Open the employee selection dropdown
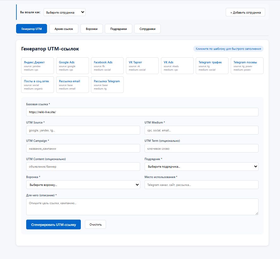Screen dimensions: 280x259 [x=64, y=12]
